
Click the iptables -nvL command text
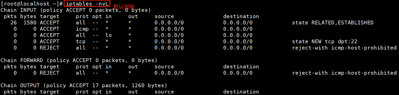[87, 4]
